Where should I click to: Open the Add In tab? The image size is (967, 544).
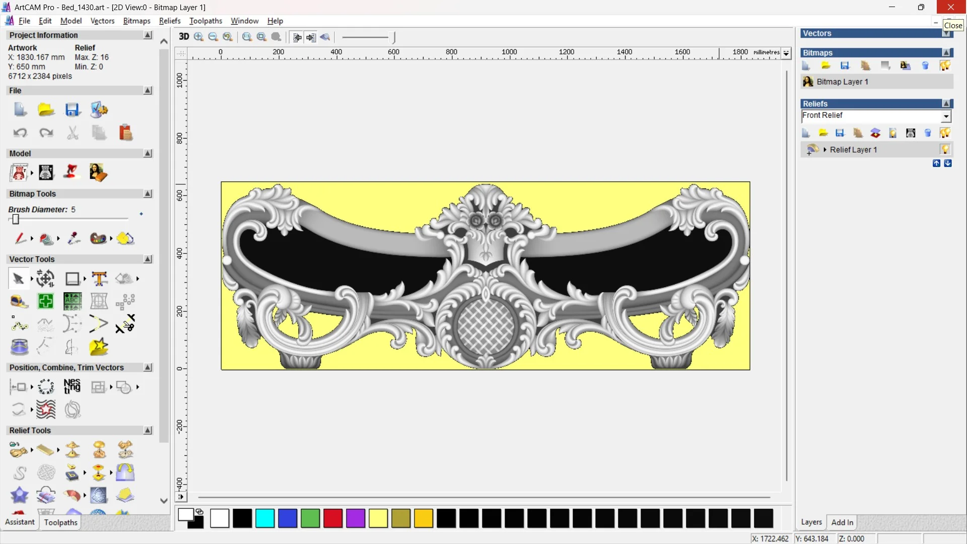(x=842, y=522)
